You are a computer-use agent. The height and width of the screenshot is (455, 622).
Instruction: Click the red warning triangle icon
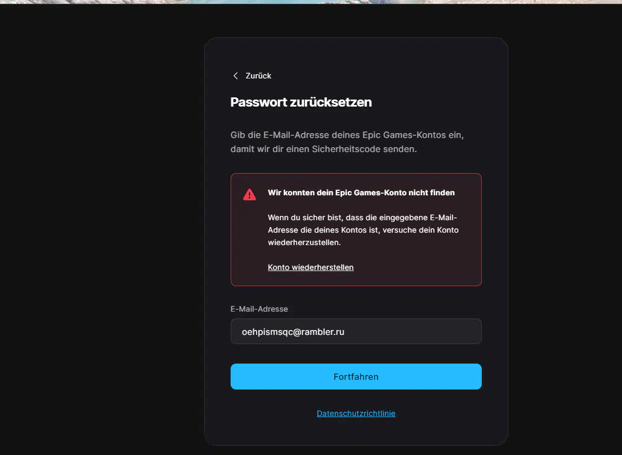click(x=250, y=194)
